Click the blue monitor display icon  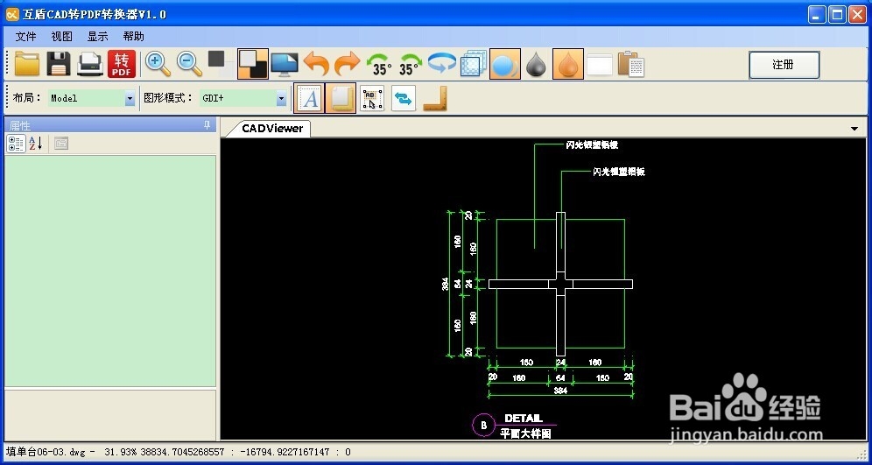coord(285,65)
